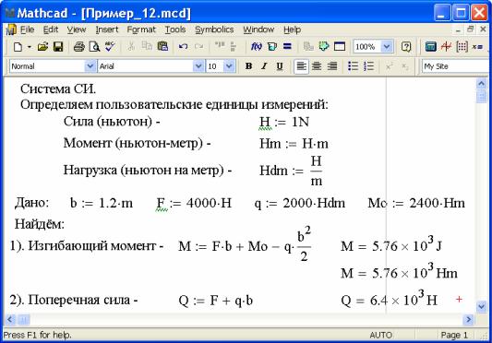
Task: Set center text alignment
Action: pyautogui.click(x=317, y=66)
